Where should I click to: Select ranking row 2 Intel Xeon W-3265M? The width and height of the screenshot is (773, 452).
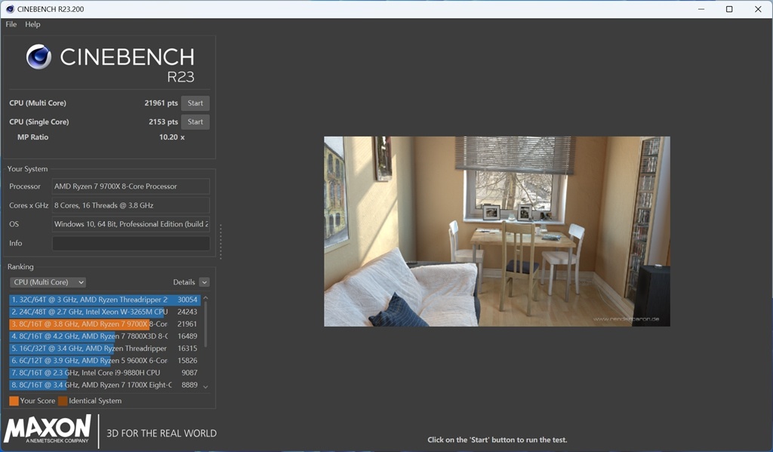click(x=104, y=312)
